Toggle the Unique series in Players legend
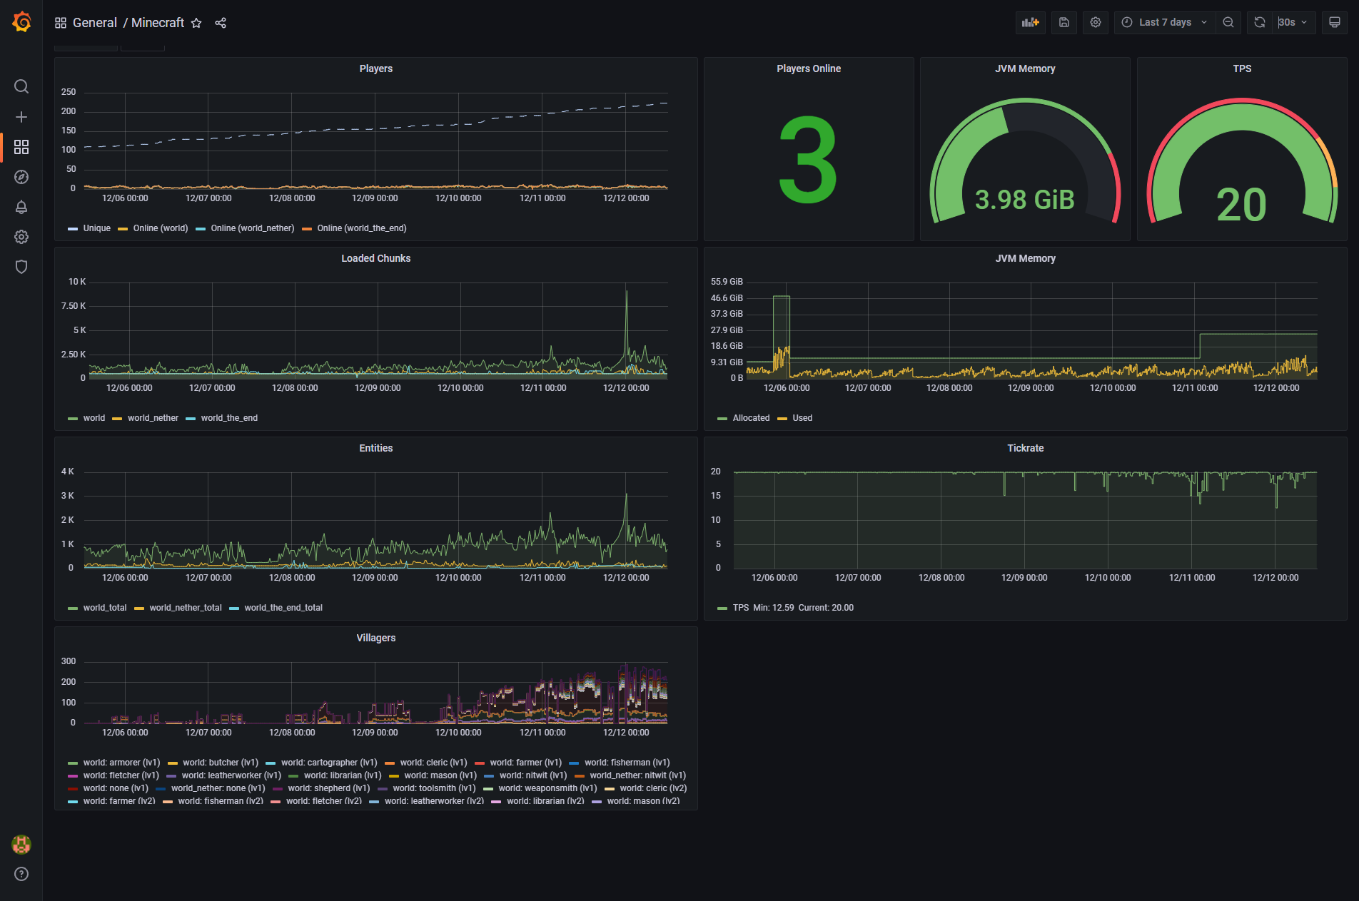Screen dimensions: 1359x901 96,228
